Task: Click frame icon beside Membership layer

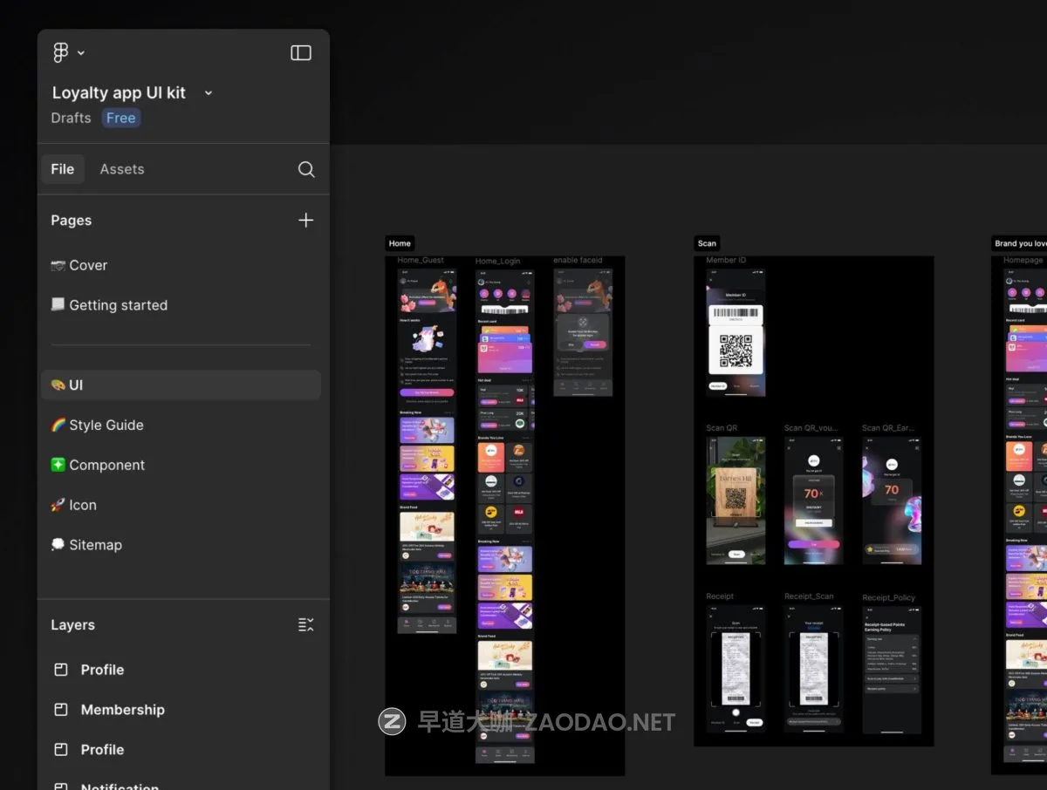Action: click(61, 710)
